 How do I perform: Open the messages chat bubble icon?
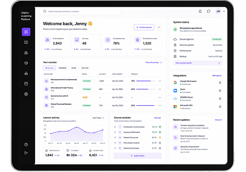209,11
